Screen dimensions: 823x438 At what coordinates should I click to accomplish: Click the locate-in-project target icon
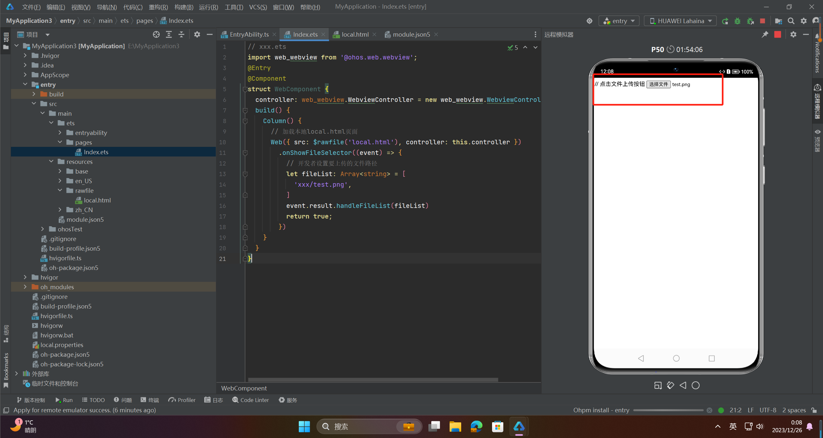coord(156,34)
